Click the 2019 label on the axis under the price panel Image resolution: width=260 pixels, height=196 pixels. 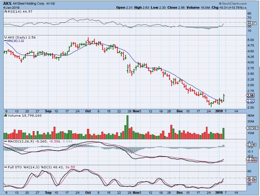coord(219,111)
